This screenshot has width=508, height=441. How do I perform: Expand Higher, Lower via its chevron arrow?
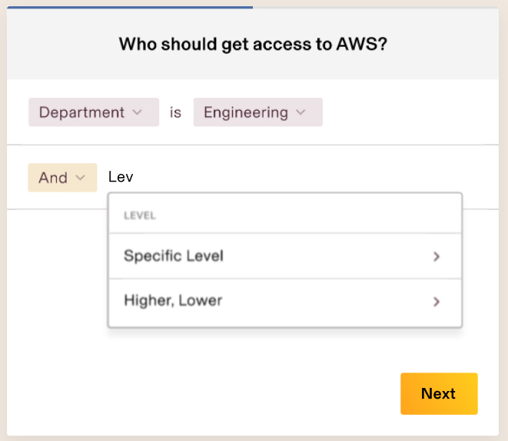pos(437,302)
